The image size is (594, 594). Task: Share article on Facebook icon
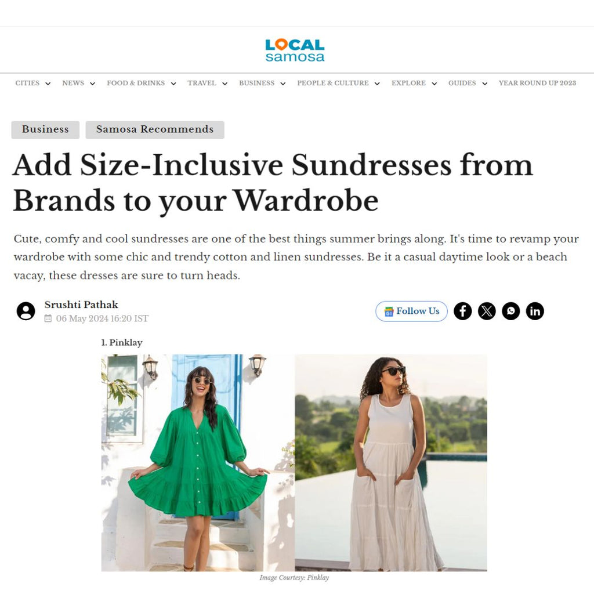pyautogui.click(x=462, y=311)
